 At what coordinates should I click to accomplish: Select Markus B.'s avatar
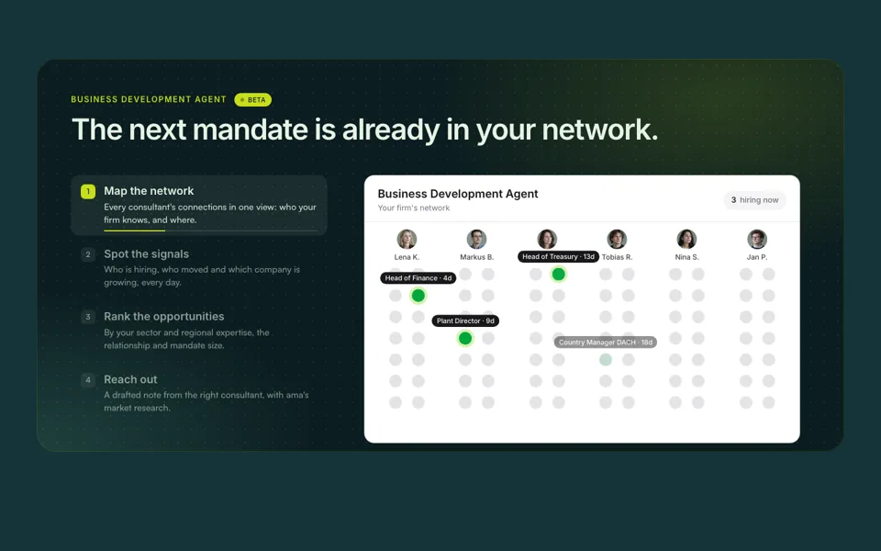476,239
